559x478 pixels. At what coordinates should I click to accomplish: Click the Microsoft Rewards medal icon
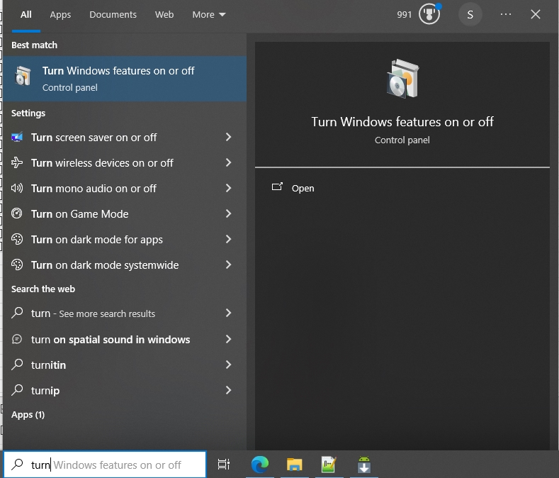point(429,14)
